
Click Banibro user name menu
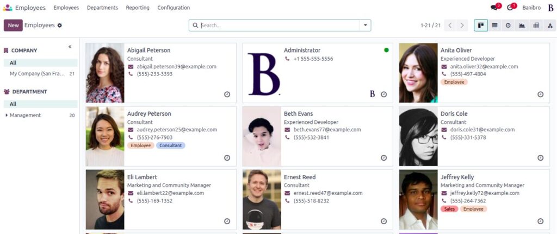tap(531, 8)
